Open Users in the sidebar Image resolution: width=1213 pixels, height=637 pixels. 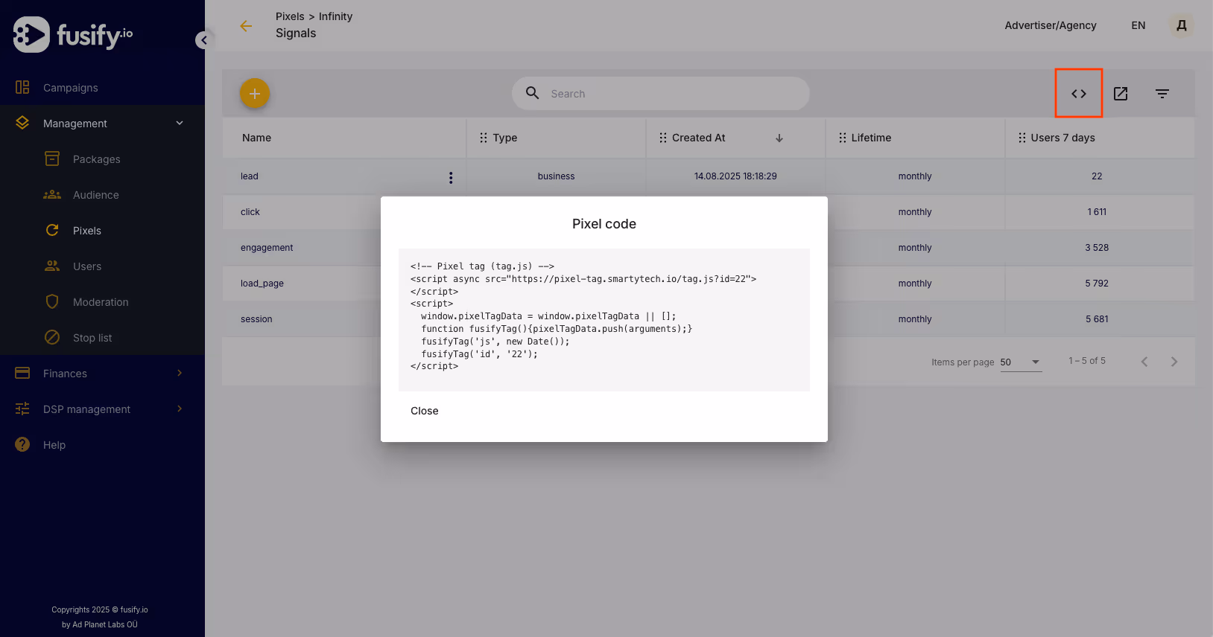87,266
